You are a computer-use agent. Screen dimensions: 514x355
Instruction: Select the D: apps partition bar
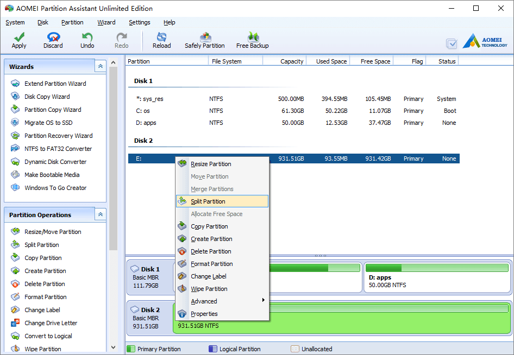(437, 277)
